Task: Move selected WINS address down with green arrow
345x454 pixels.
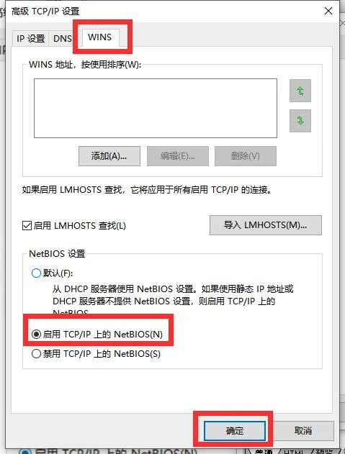Action: coord(300,120)
